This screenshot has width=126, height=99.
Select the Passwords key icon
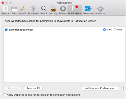pos(33,10)
